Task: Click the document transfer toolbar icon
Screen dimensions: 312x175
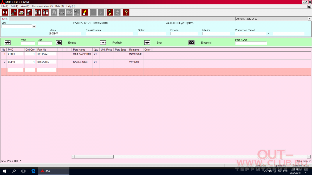Action: pos(38,12)
